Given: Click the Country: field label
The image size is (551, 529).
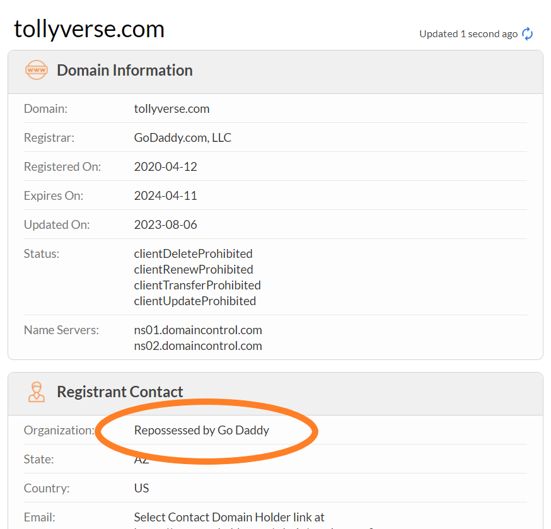Looking at the screenshot, I should 47,488.
